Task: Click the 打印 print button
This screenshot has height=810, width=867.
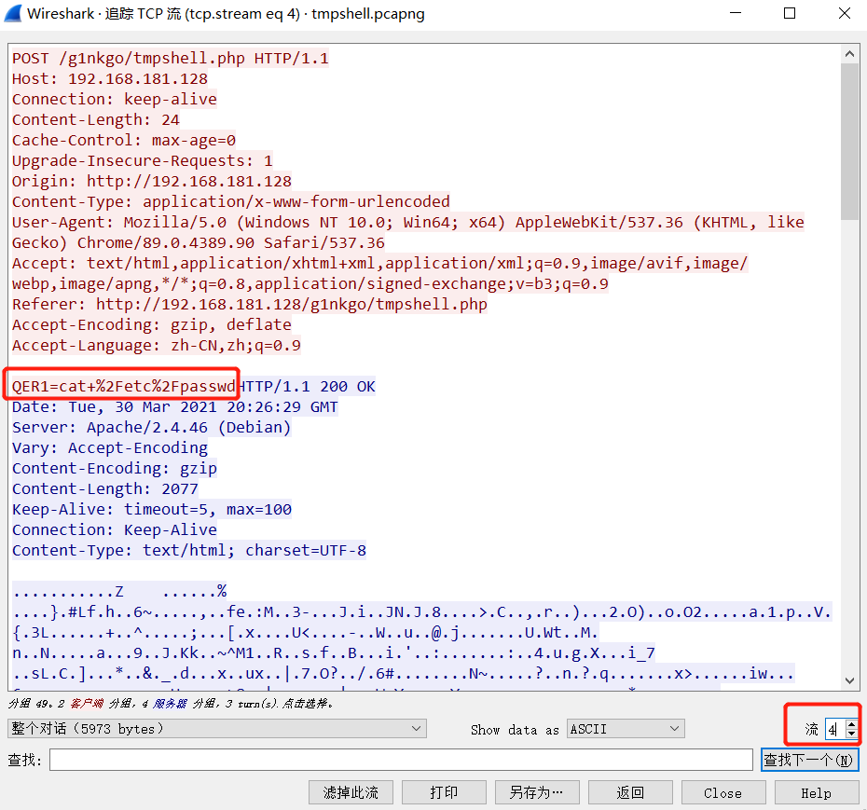Action: [444, 792]
